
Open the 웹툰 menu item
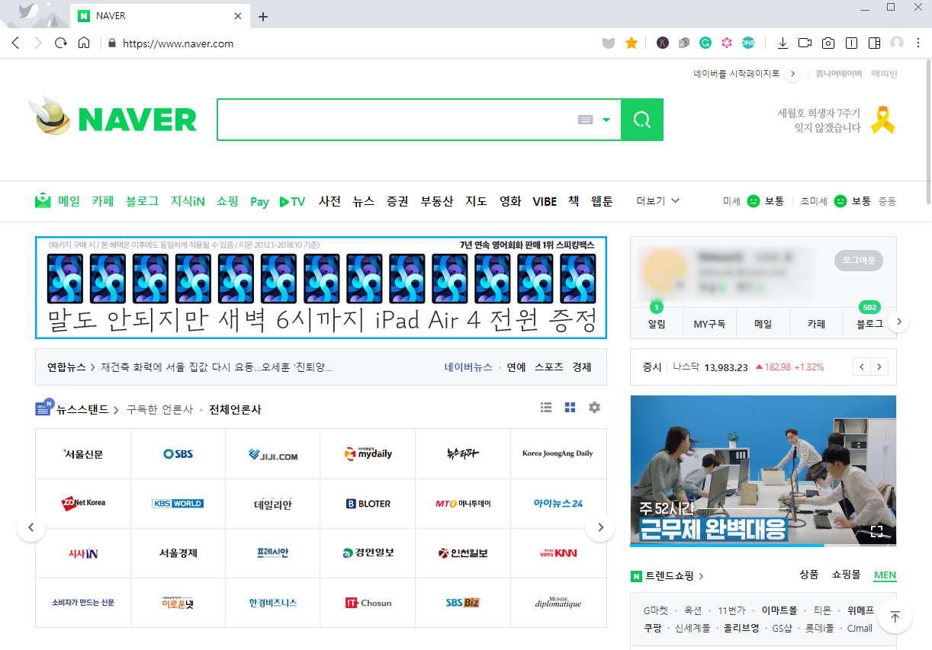click(602, 201)
